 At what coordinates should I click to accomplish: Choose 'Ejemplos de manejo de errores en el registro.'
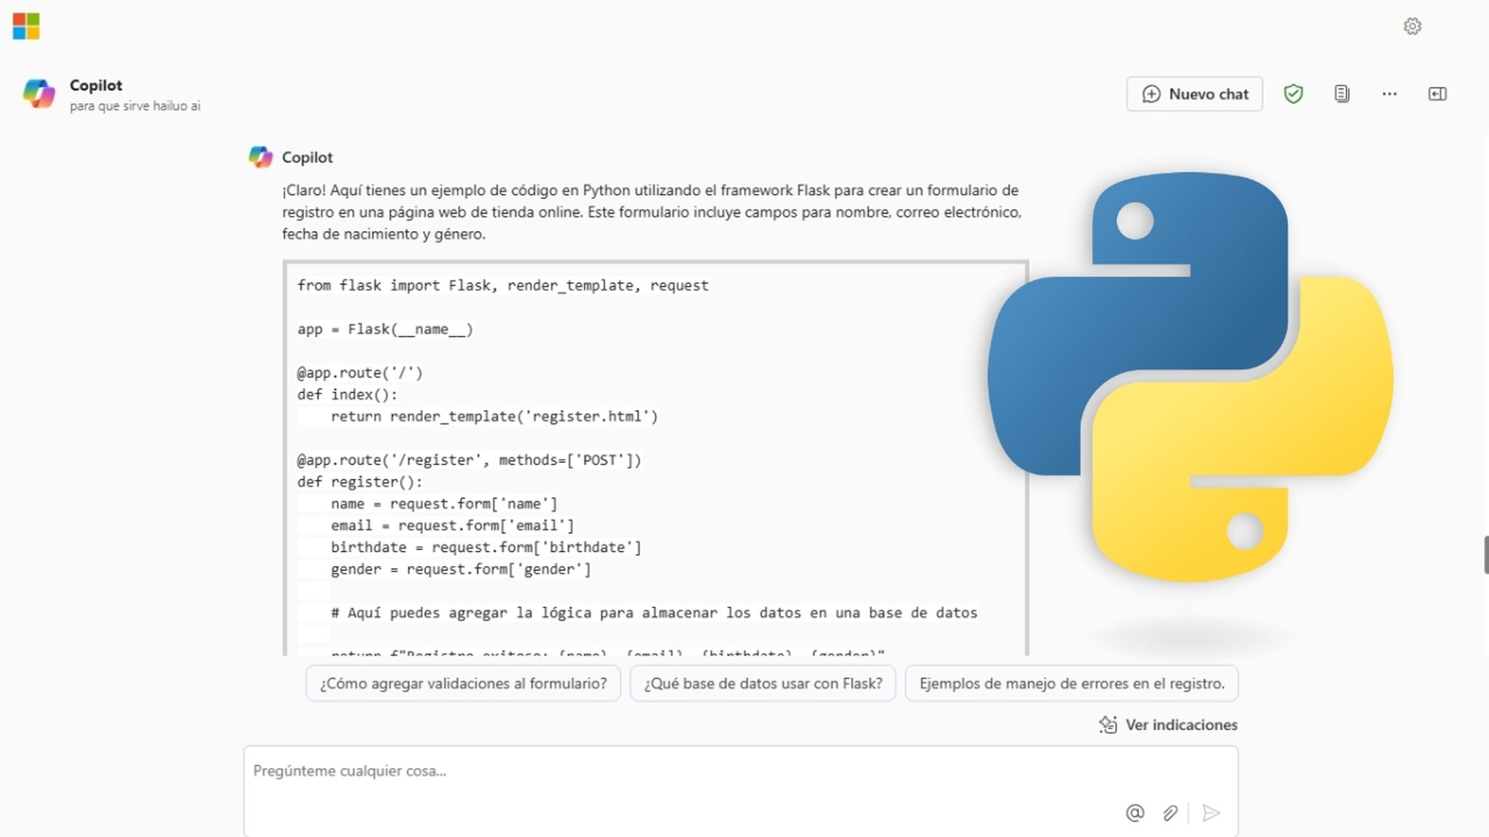(x=1071, y=683)
